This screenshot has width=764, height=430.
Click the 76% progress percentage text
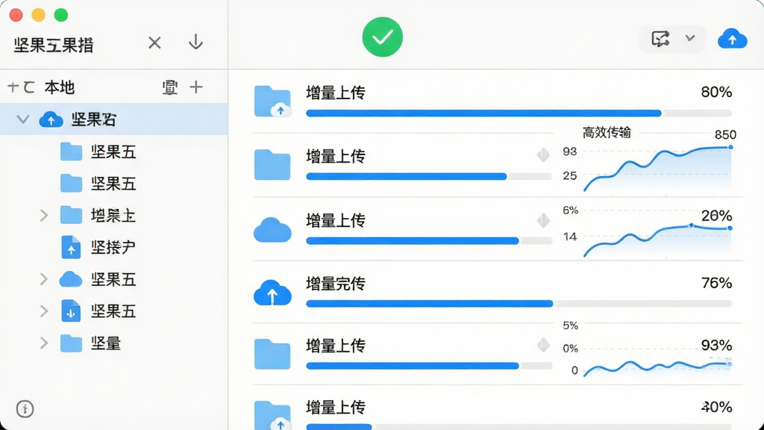pyautogui.click(x=716, y=283)
